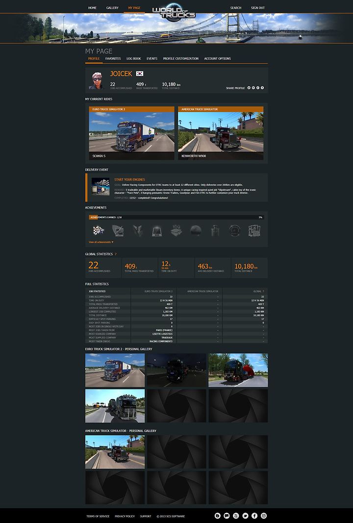
Task: Share profile via the second round share icon
Action: pyautogui.click(x=253, y=87)
